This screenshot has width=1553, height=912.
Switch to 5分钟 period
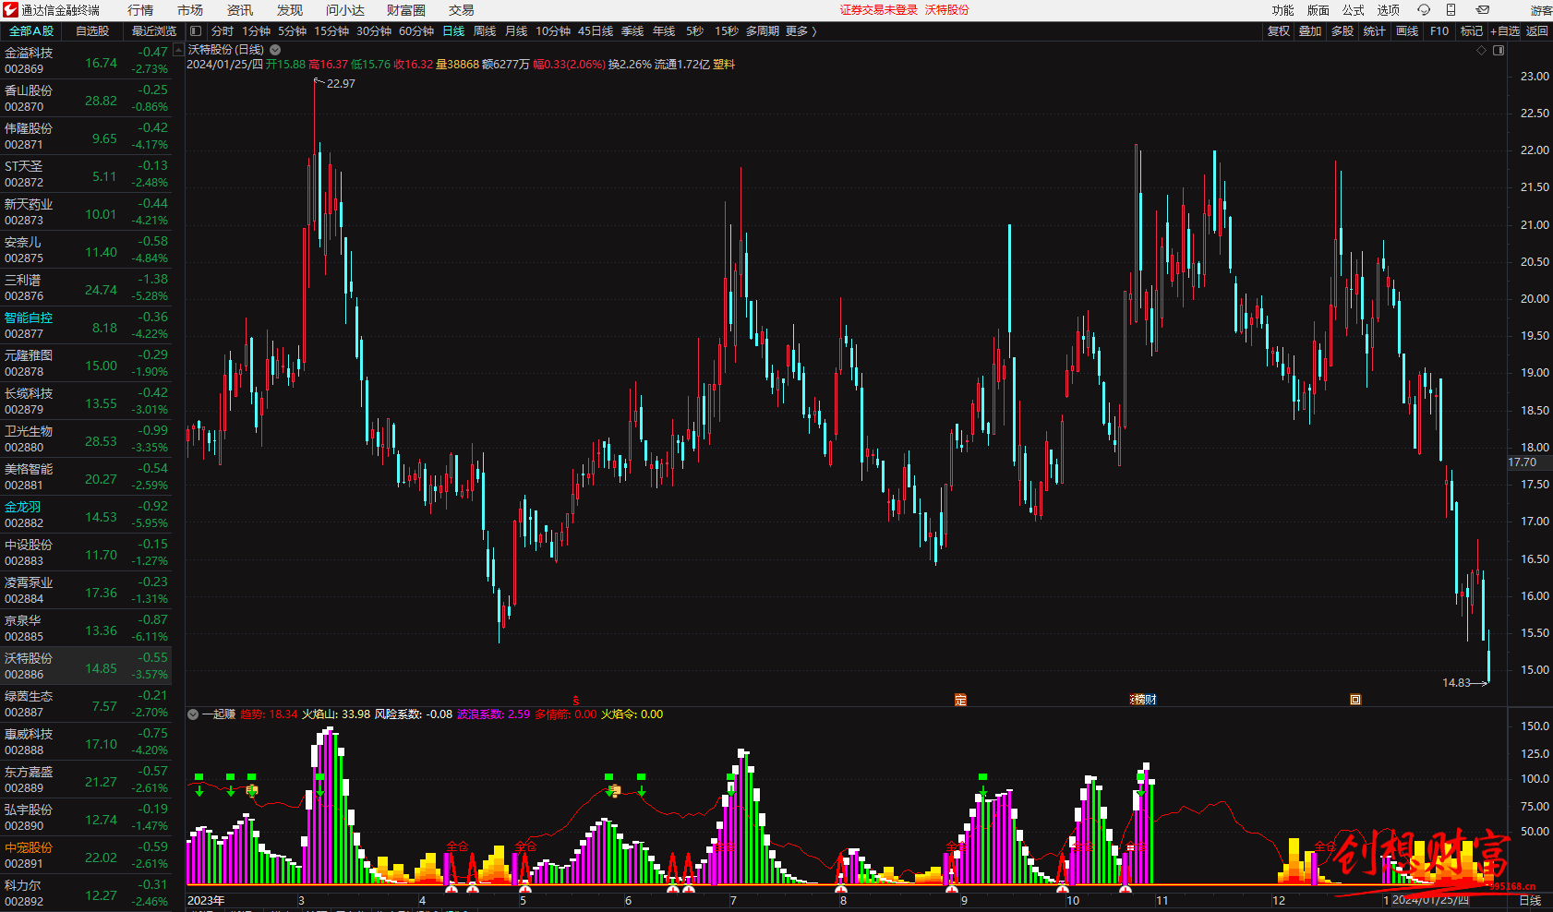(x=292, y=31)
